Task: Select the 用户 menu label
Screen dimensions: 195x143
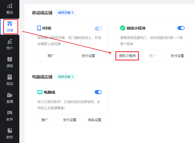Action: (10, 48)
